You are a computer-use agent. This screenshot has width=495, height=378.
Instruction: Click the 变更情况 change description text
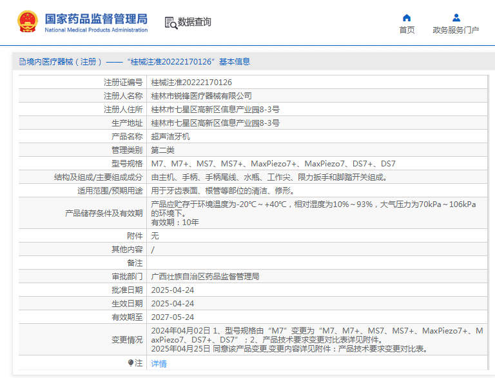pyautogui.click(x=316, y=339)
